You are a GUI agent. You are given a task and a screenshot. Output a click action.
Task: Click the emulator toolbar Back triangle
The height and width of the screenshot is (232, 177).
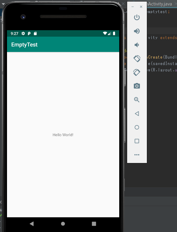pos(137,114)
